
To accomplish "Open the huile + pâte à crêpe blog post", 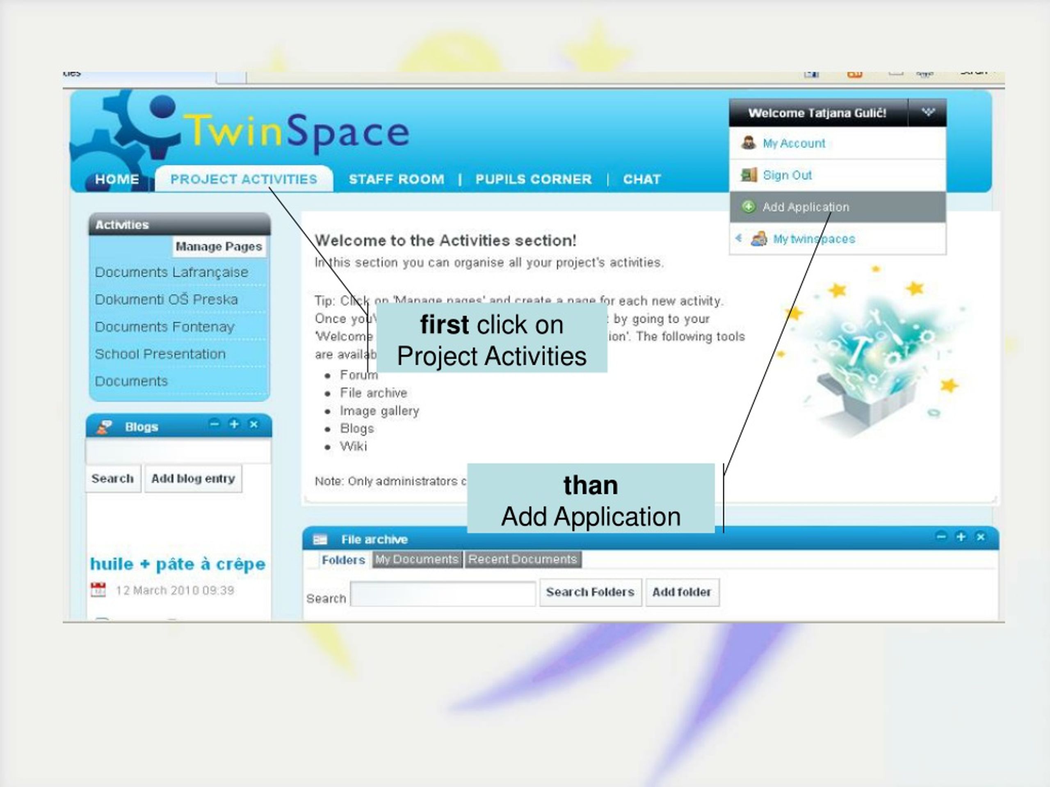I will point(178,564).
